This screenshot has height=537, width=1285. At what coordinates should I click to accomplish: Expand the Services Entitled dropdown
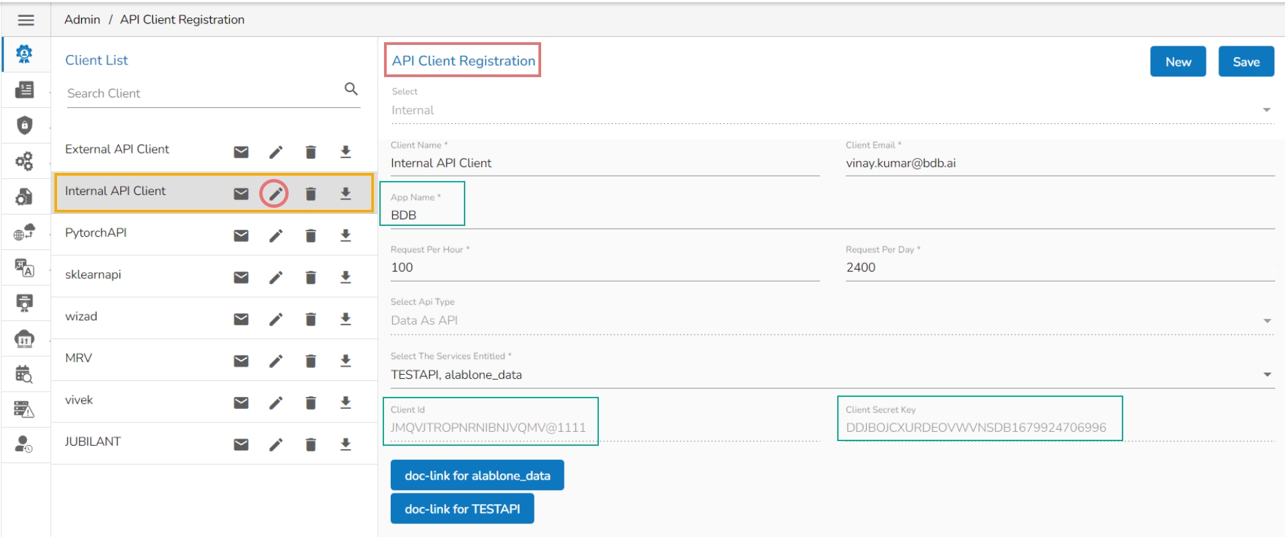tap(1266, 375)
